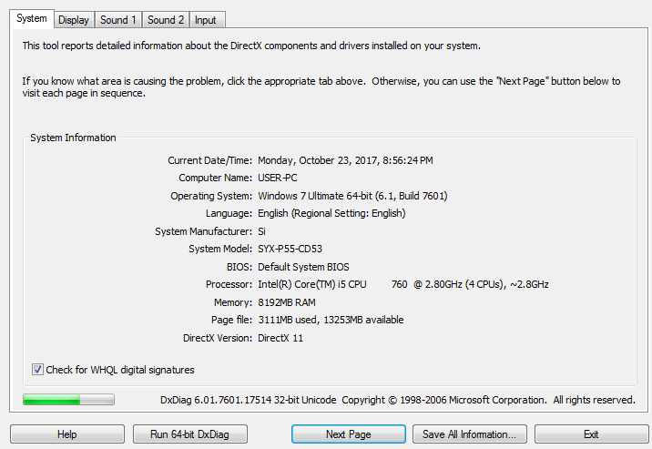Click the DirectX 11 version value

coord(280,338)
